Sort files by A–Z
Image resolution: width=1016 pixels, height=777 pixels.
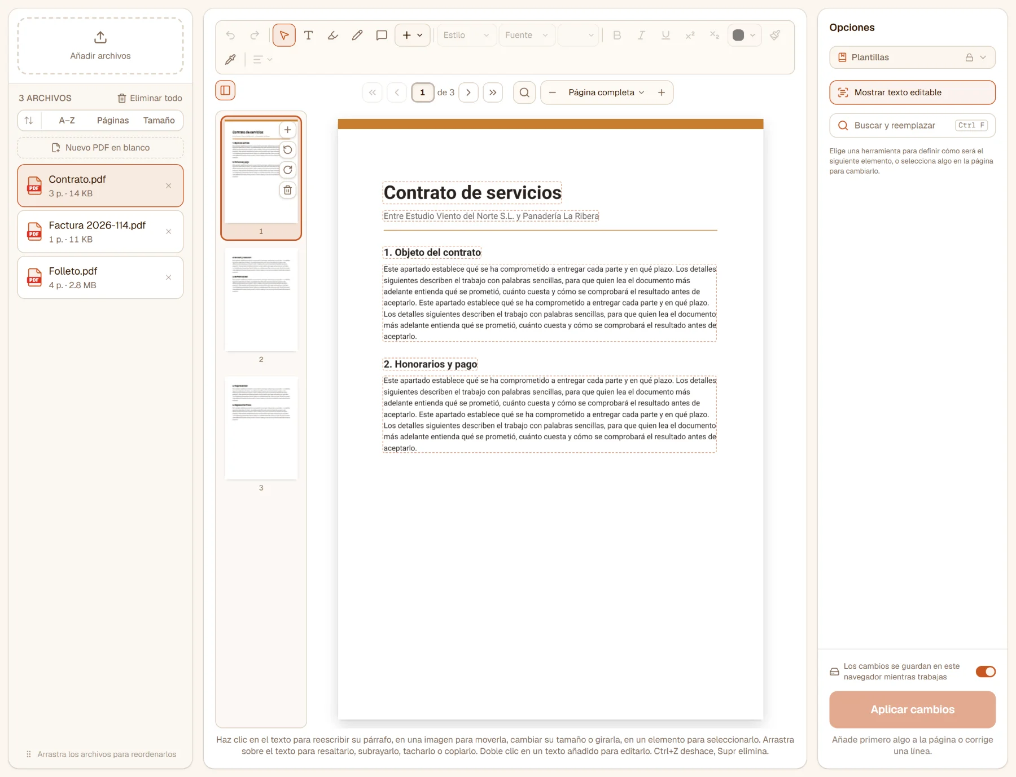[67, 120]
